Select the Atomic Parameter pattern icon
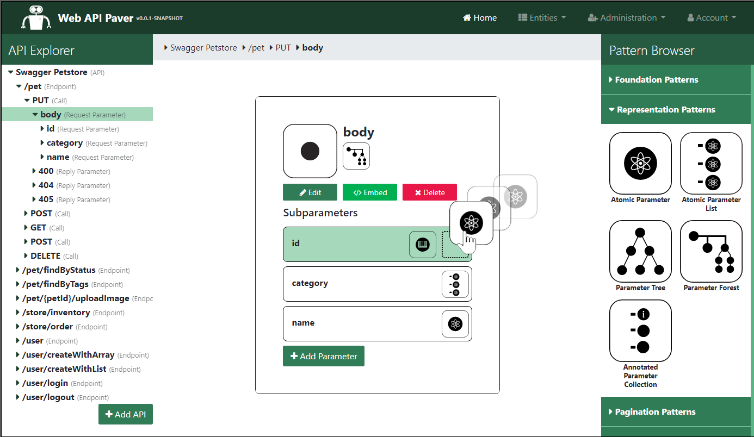754x437 pixels. click(640, 163)
